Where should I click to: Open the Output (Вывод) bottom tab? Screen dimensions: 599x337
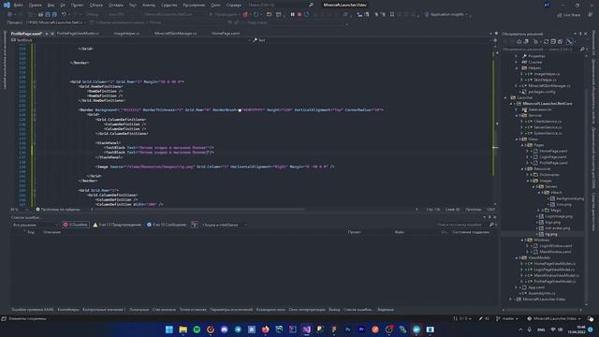pos(334,310)
